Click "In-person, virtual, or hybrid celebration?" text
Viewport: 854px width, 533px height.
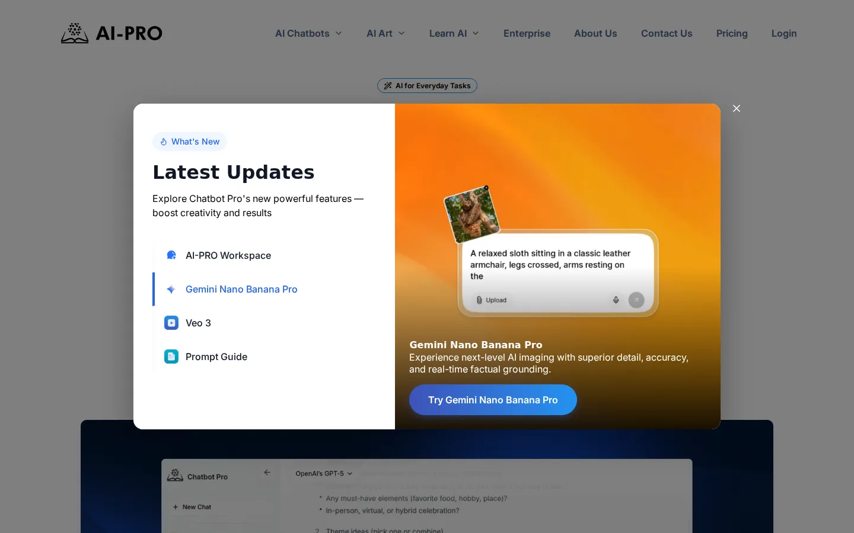393,510
